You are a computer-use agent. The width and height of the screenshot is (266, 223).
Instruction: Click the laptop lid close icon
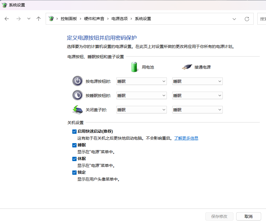coord(77,110)
